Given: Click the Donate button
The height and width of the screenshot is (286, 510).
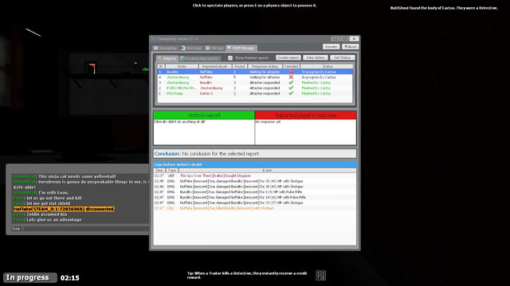Looking at the screenshot, I should [331, 47].
